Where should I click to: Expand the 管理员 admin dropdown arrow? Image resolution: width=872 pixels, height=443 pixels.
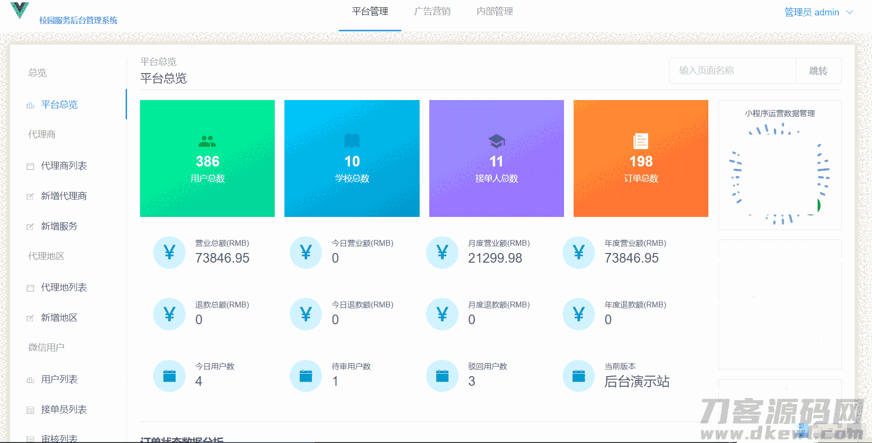tap(850, 13)
